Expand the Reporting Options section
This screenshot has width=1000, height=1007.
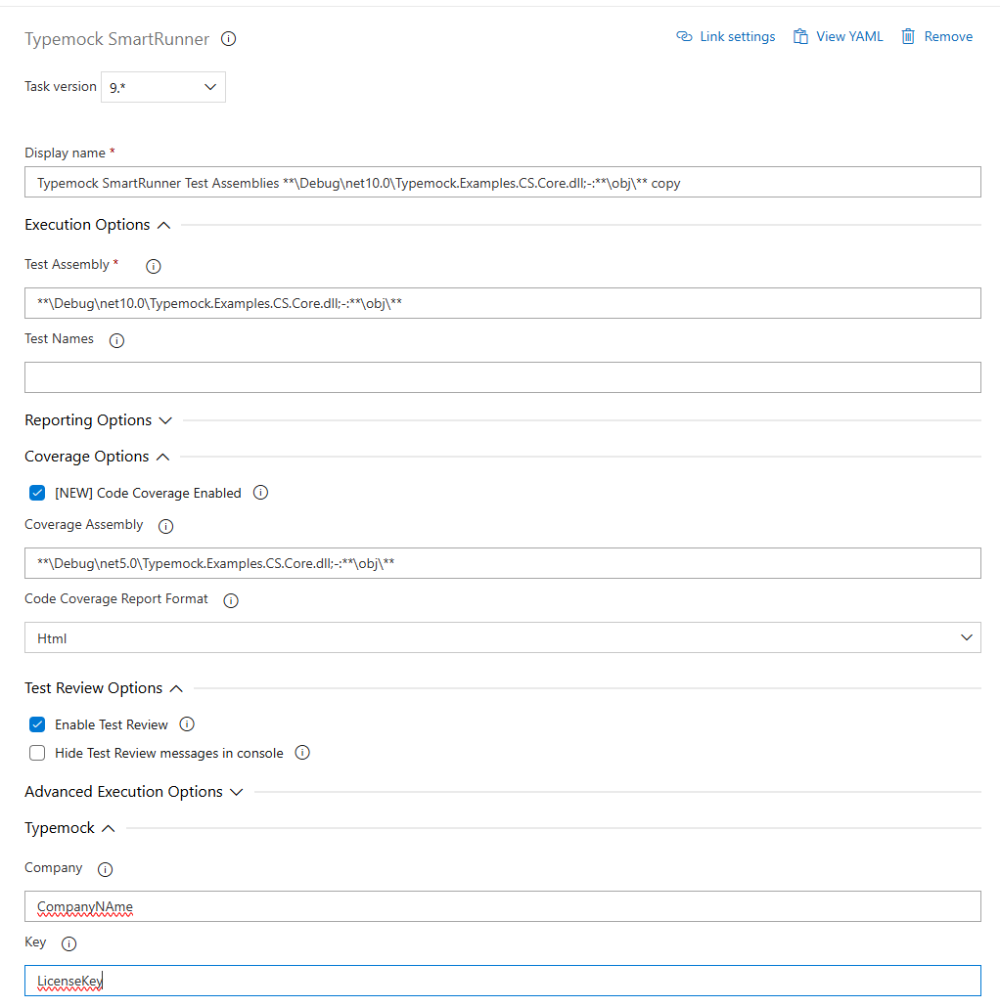click(98, 420)
